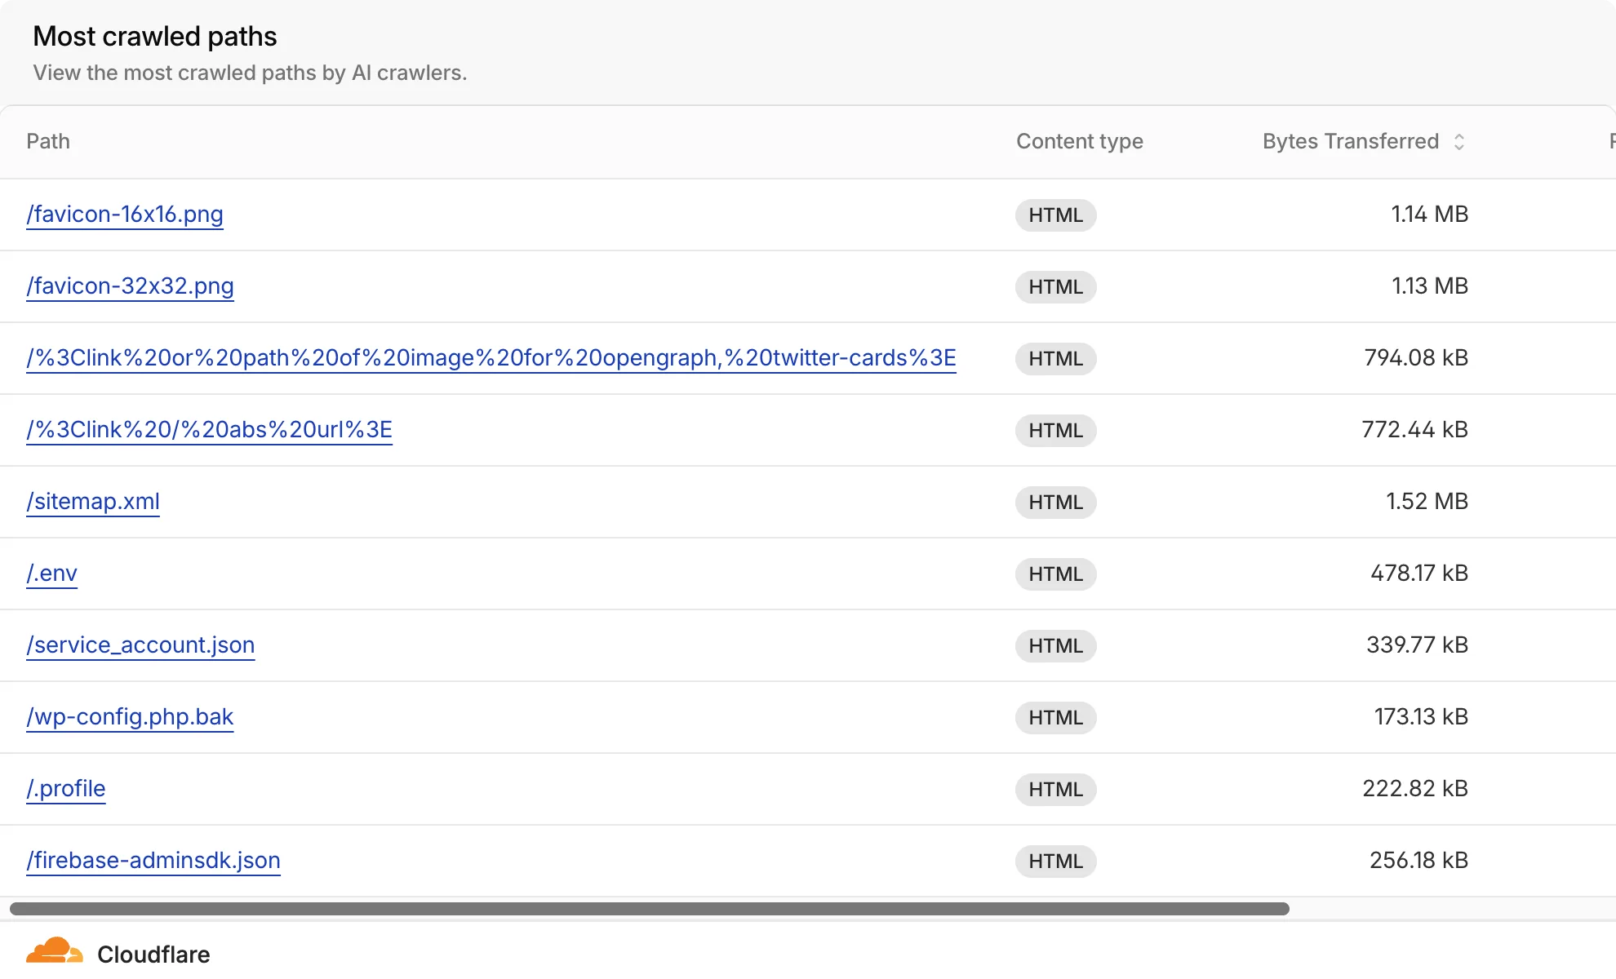
Task: Click the Cloudflare text label
Action: coord(153,955)
